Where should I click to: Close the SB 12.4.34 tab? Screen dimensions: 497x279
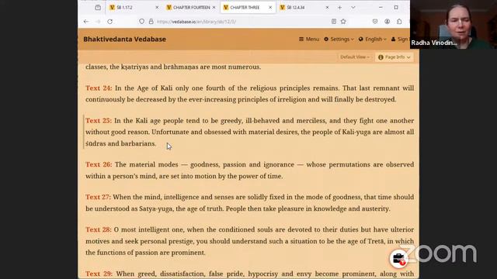coord(327,7)
